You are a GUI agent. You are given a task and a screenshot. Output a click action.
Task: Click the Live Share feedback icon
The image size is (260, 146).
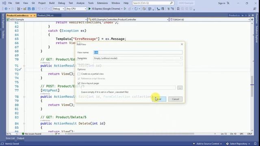point(255,9)
